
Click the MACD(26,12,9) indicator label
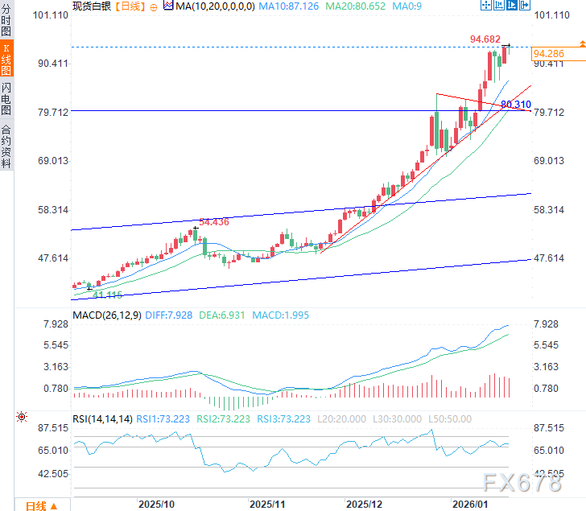click(107, 315)
